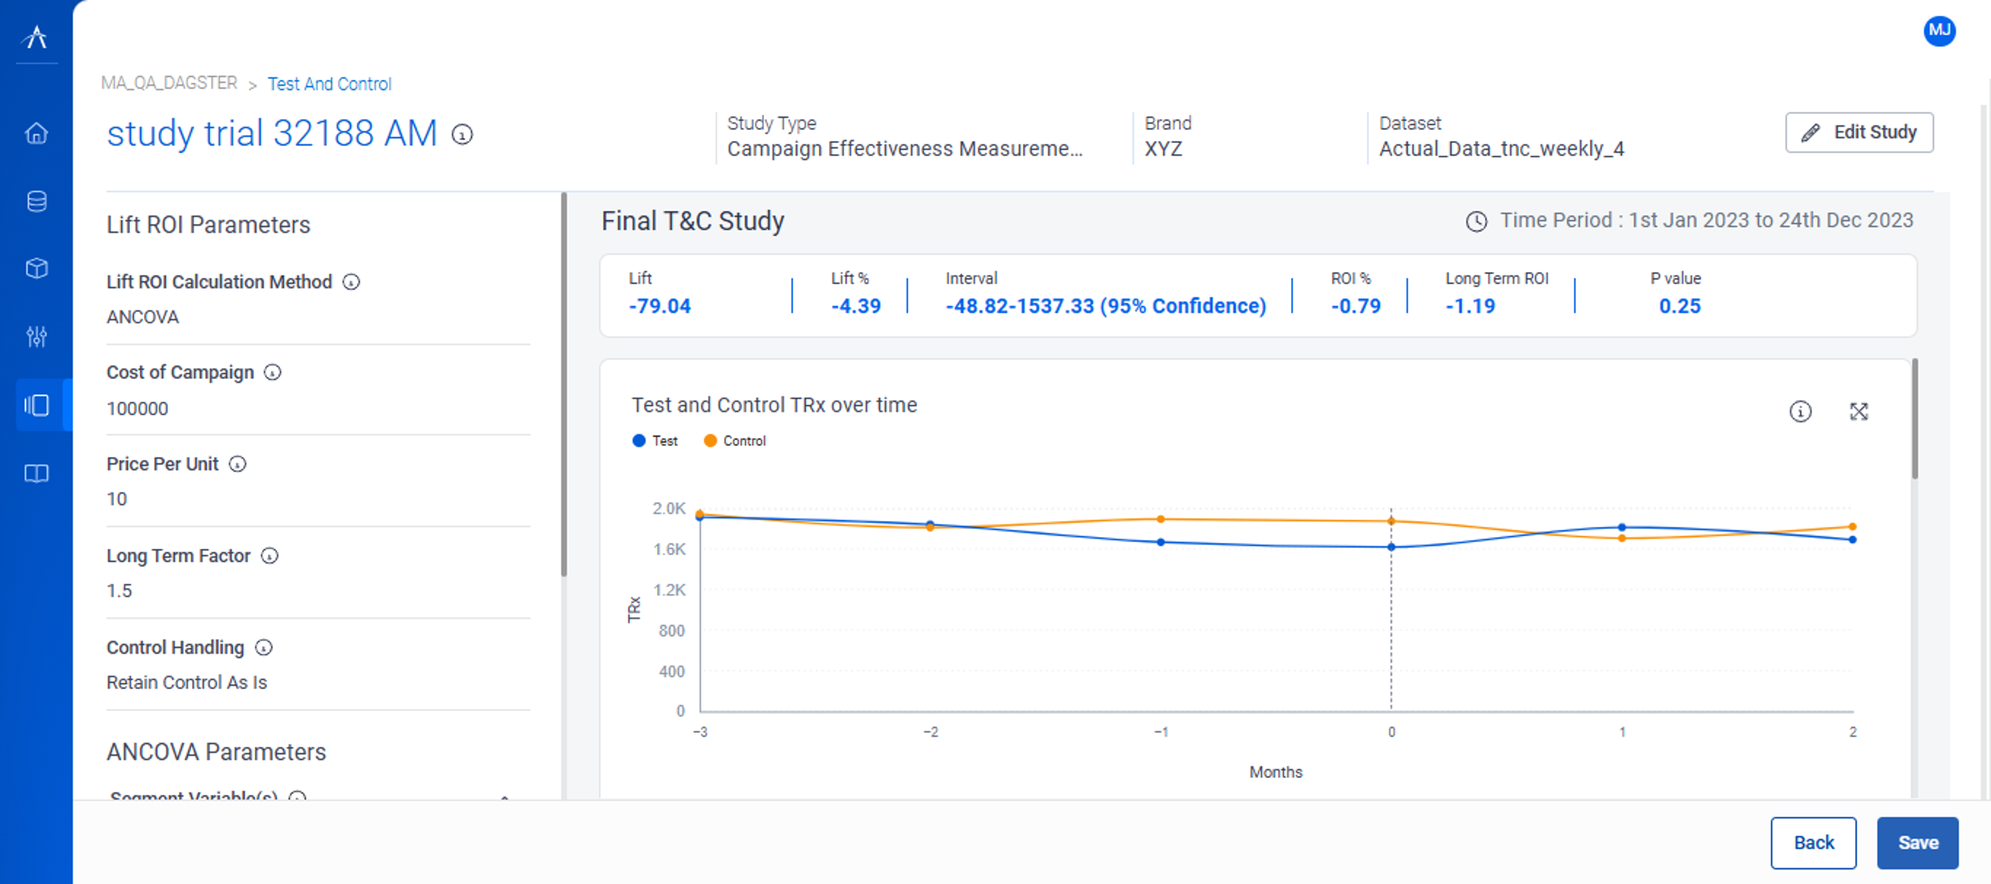Open the home icon in sidebar

(x=36, y=133)
